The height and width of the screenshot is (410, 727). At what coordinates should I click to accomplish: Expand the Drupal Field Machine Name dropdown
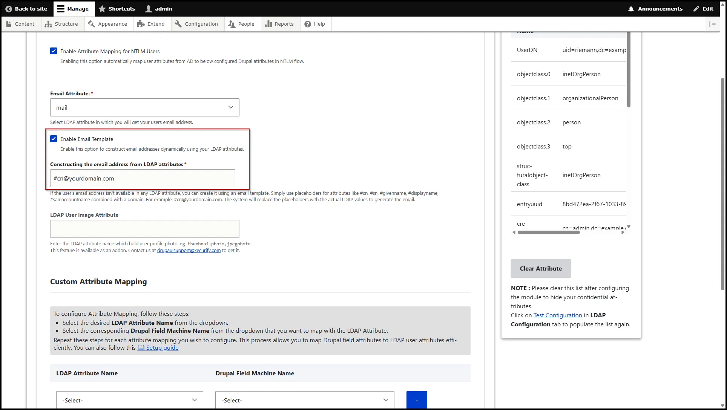pos(304,400)
